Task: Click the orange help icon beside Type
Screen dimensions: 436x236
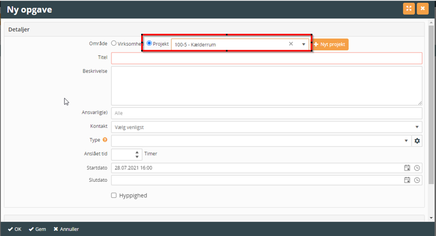Action: pos(105,140)
